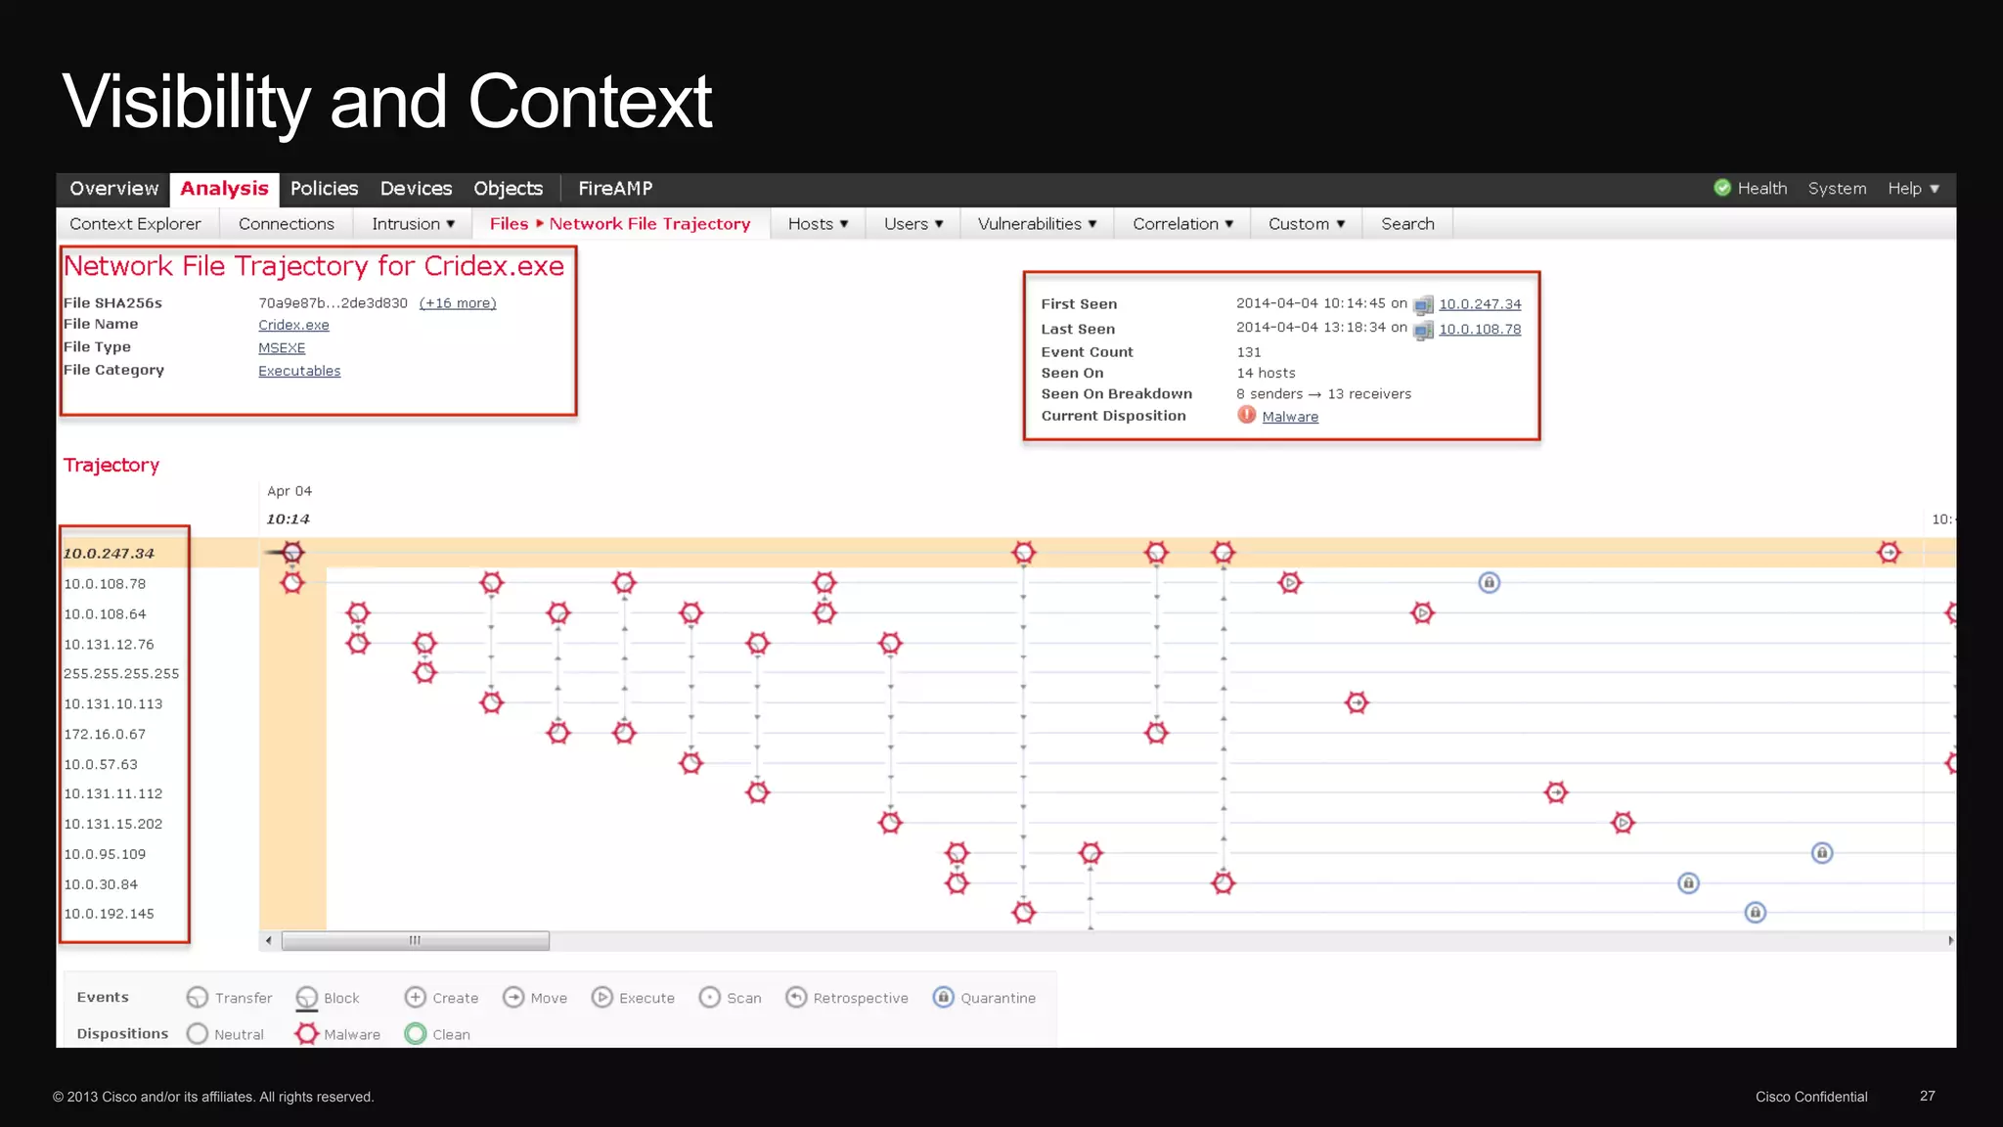The width and height of the screenshot is (2003, 1127).
Task: Open the System menu
Action: click(1837, 188)
